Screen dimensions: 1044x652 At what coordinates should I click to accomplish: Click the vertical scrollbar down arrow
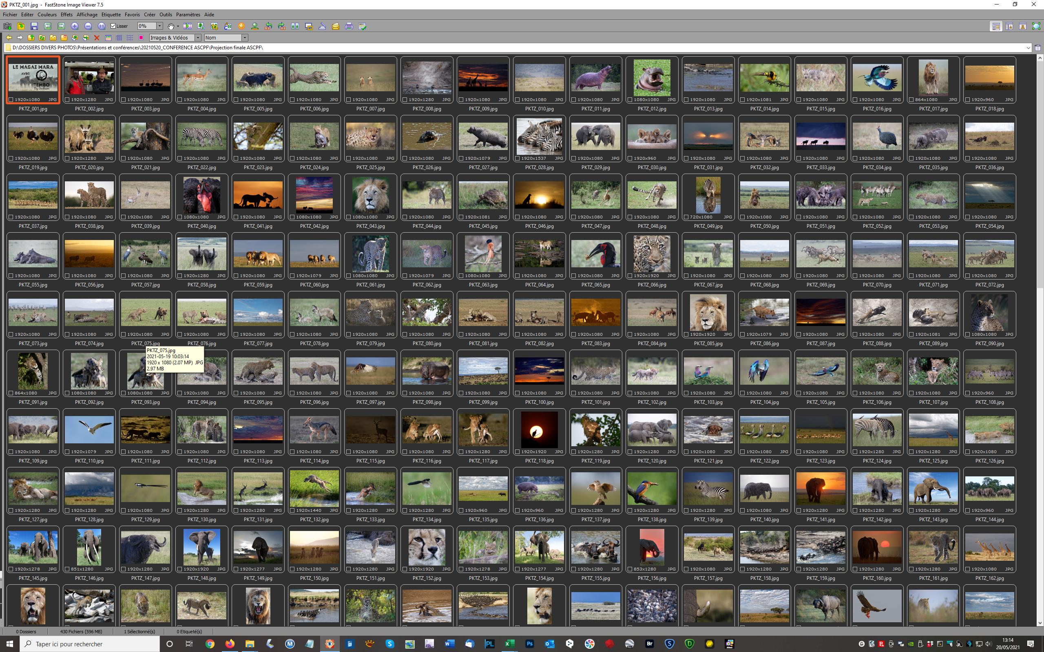coord(1040,623)
